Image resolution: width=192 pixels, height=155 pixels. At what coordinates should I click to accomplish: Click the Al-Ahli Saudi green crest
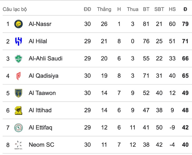(18, 58)
